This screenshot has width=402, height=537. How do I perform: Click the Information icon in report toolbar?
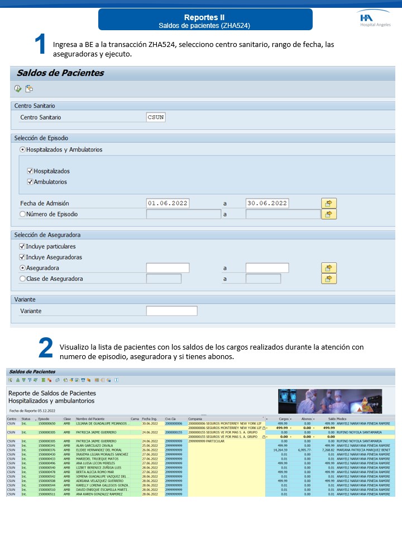[x=116, y=380]
